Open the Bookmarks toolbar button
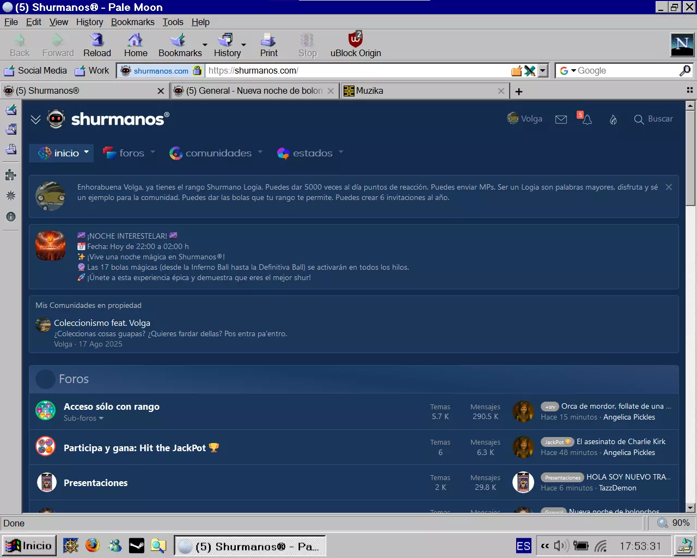 pyautogui.click(x=180, y=45)
